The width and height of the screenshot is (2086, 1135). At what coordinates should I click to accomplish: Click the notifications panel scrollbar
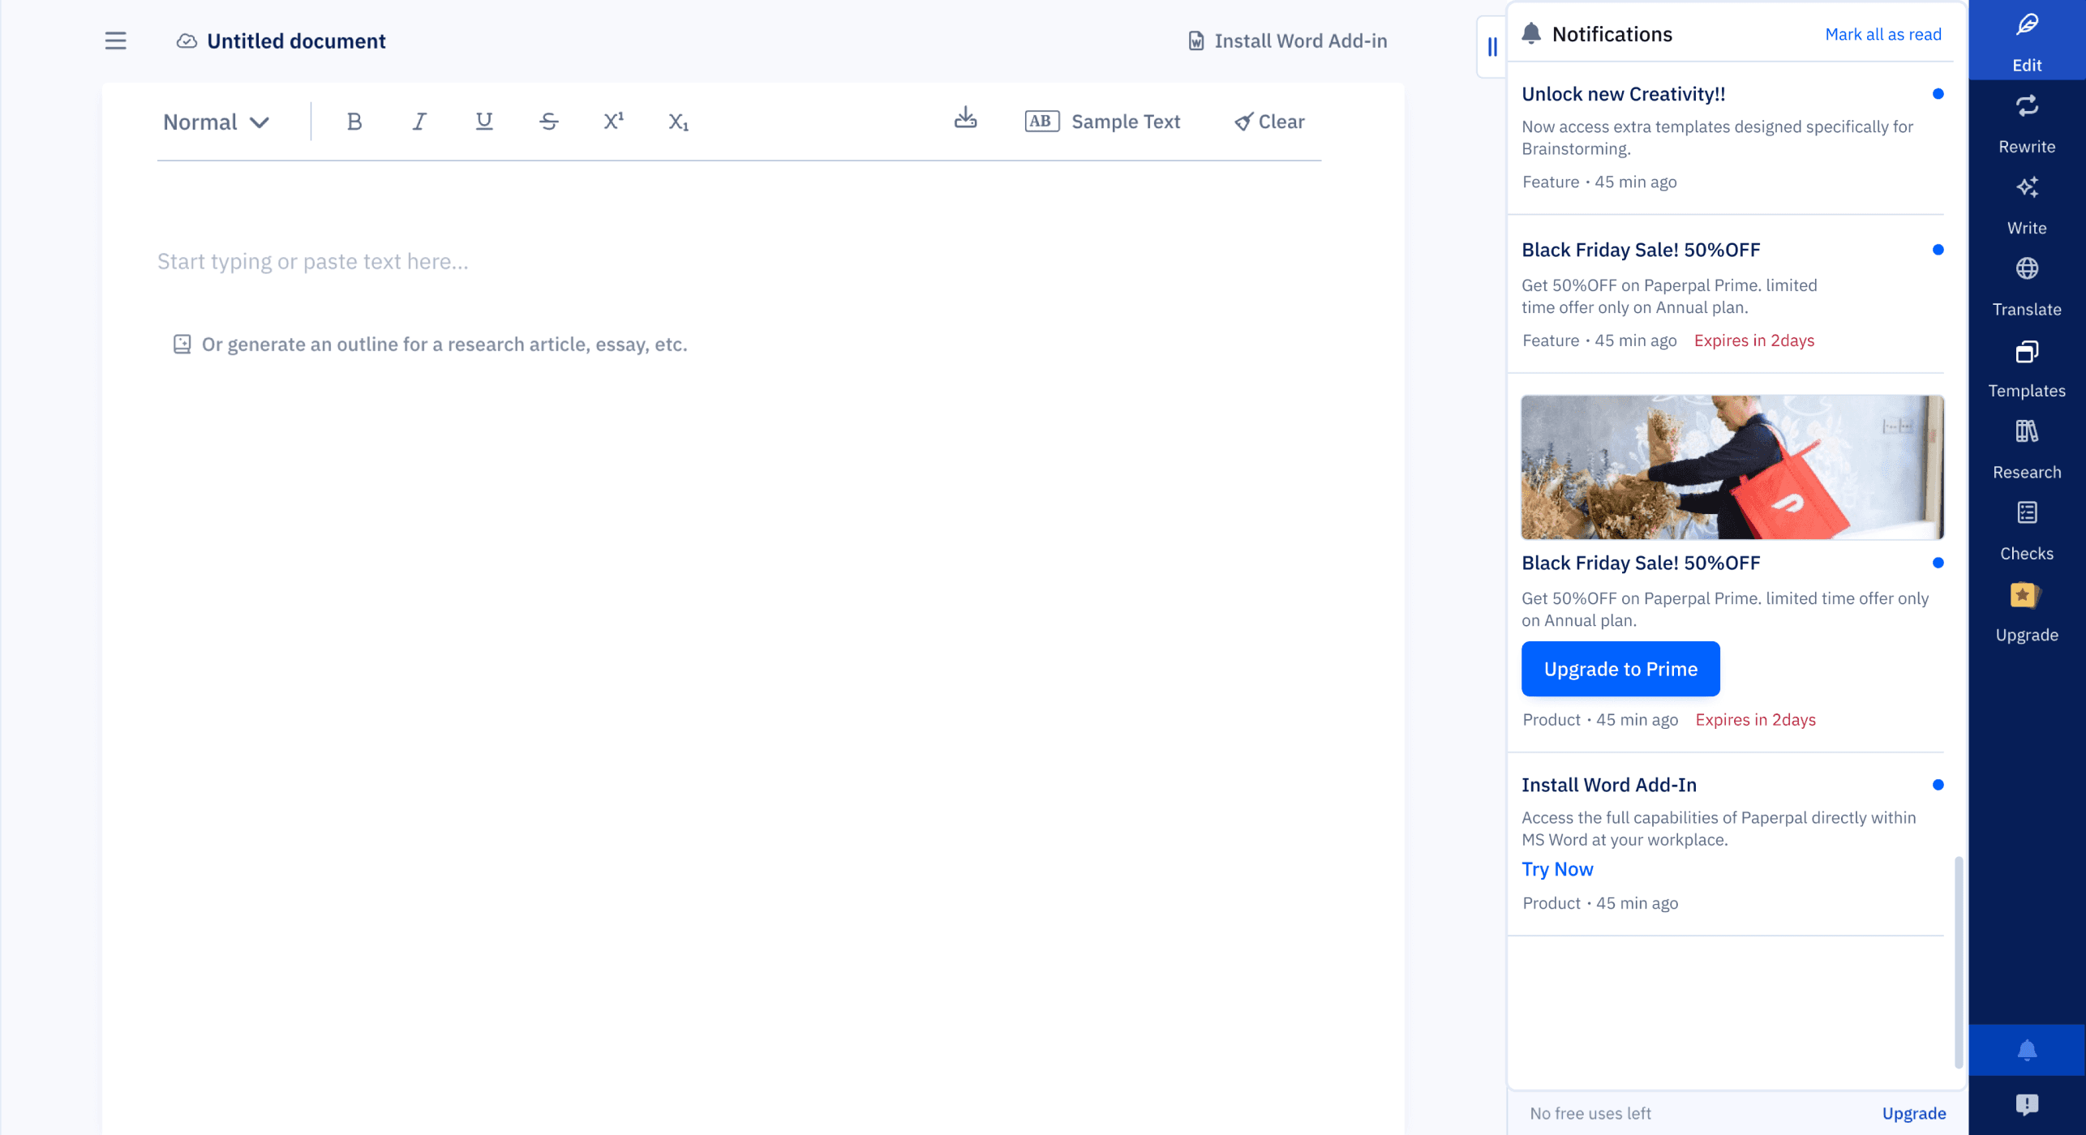pos(1958,961)
